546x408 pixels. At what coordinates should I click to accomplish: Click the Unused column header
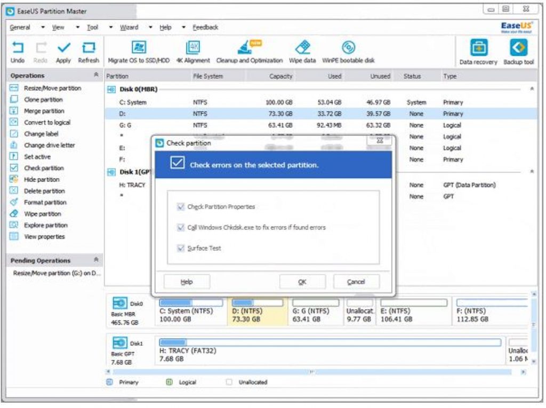[x=380, y=76]
